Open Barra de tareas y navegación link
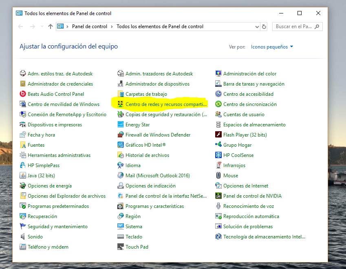The image size is (346, 269). click(x=254, y=84)
